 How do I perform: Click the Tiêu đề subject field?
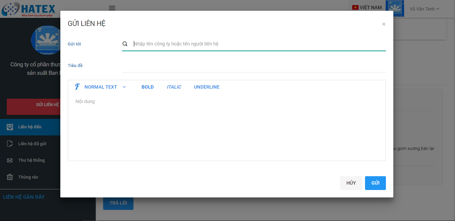(254, 65)
